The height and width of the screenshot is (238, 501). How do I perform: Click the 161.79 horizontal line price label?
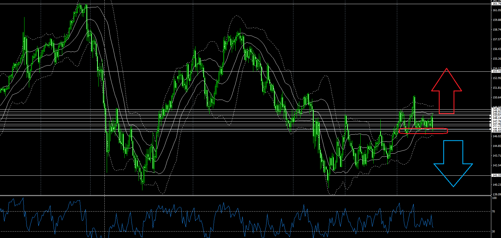point(496,4)
